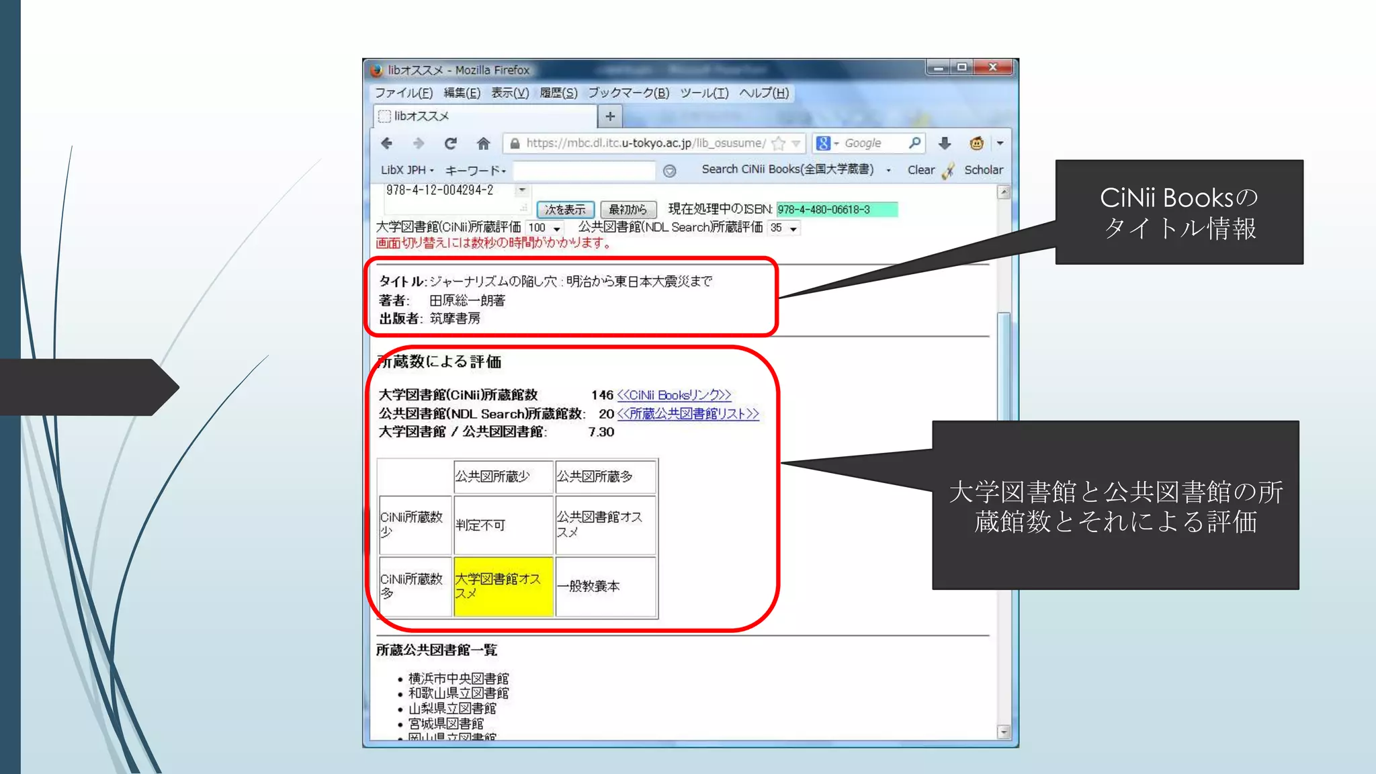Viewport: 1376px width, 774px height.
Task: Go back with the browser back arrow
Action: 386,143
